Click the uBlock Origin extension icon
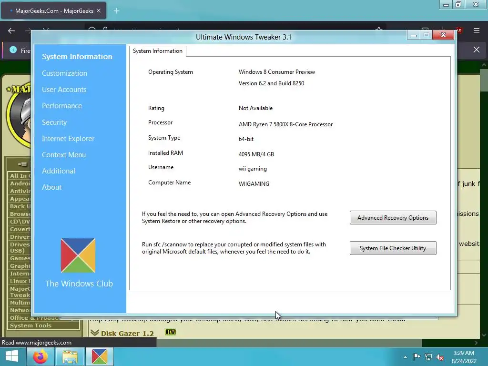Screen dimensions: 488x366 pos(459,30)
